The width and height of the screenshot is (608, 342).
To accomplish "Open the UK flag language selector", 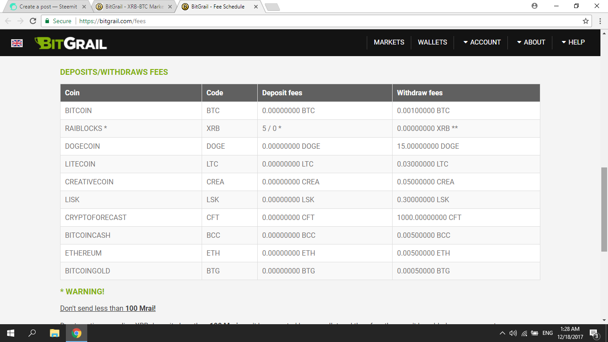I will pyautogui.click(x=17, y=43).
